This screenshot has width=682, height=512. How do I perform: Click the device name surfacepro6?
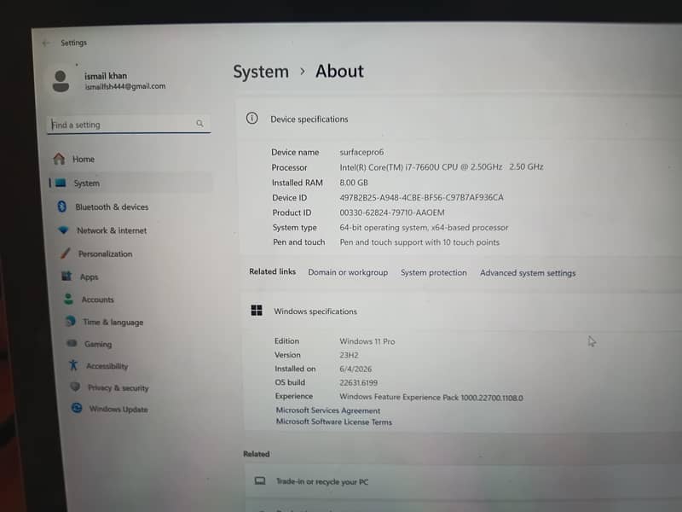pos(361,152)
